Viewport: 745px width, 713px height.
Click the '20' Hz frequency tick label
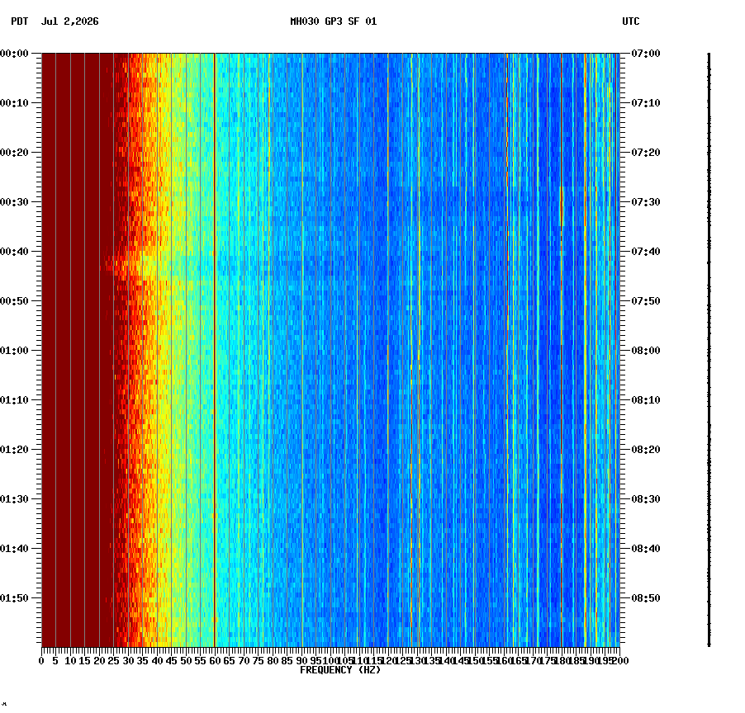(99, 661)
